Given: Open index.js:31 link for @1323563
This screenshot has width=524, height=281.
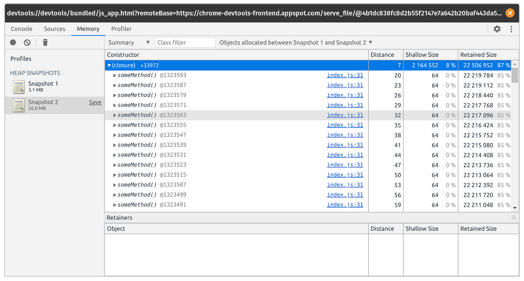Looking at the screenshot, I should pyautogui.click(x=345, y=115).
